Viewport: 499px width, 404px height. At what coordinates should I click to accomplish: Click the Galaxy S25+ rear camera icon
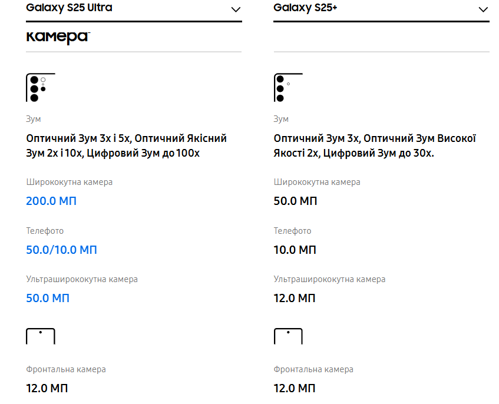point(288,88)
